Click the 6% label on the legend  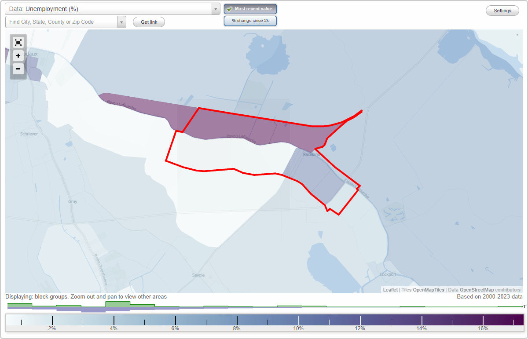[x=175, y=328]
